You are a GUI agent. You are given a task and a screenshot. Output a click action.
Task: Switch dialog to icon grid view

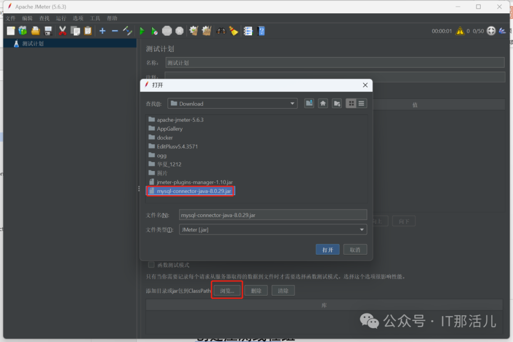[x=351, y=104]
